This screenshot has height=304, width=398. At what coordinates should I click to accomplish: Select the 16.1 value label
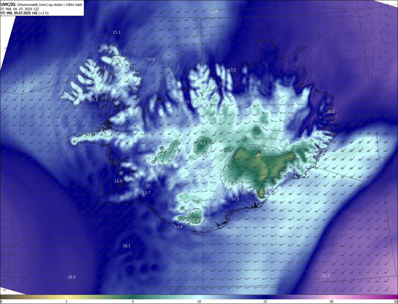coord(127,246)
